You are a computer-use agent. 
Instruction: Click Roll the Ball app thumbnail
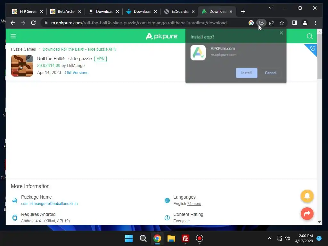tap(22, 65)
